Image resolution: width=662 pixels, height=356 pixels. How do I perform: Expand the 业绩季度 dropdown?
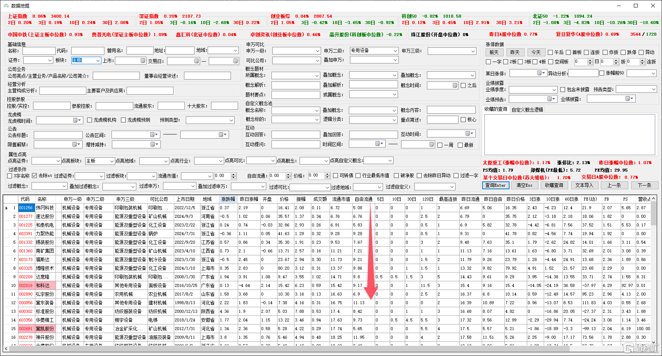554,90
